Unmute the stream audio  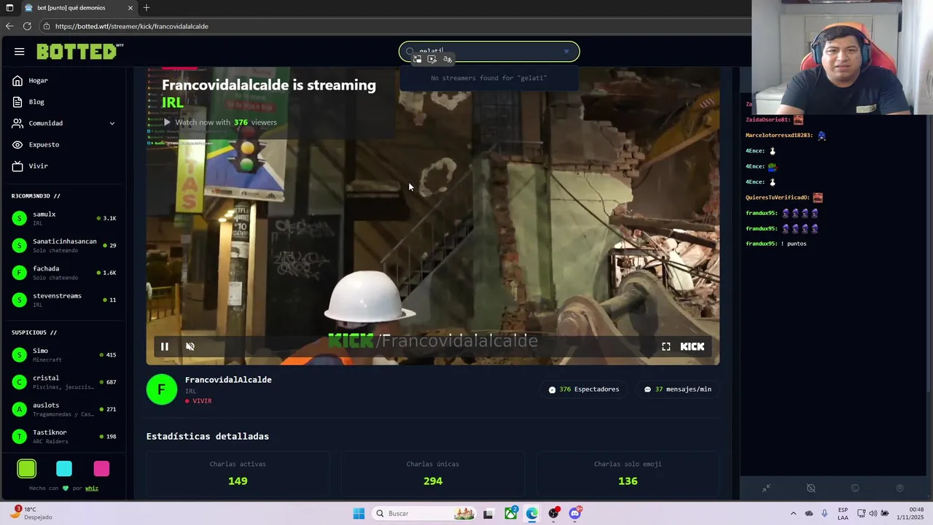pyautogui.click(x=190, y=346)
